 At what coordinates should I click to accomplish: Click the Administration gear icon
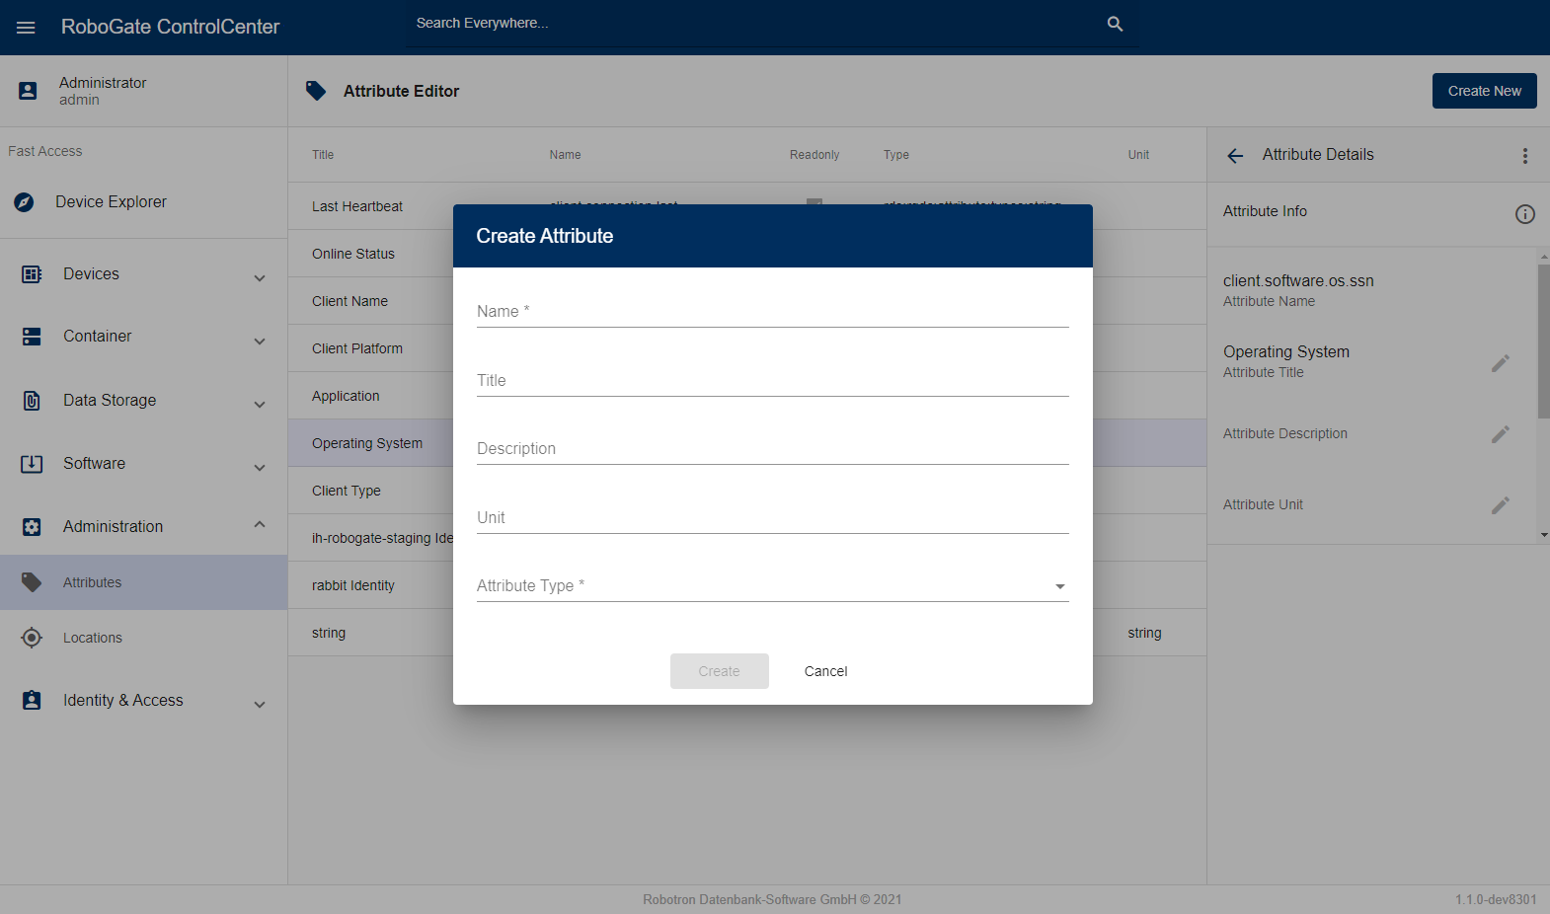click(32, 527)
